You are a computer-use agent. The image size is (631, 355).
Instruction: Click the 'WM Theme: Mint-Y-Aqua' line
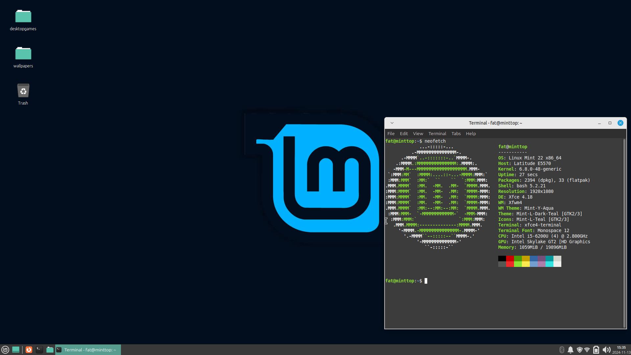pos(526,208)
